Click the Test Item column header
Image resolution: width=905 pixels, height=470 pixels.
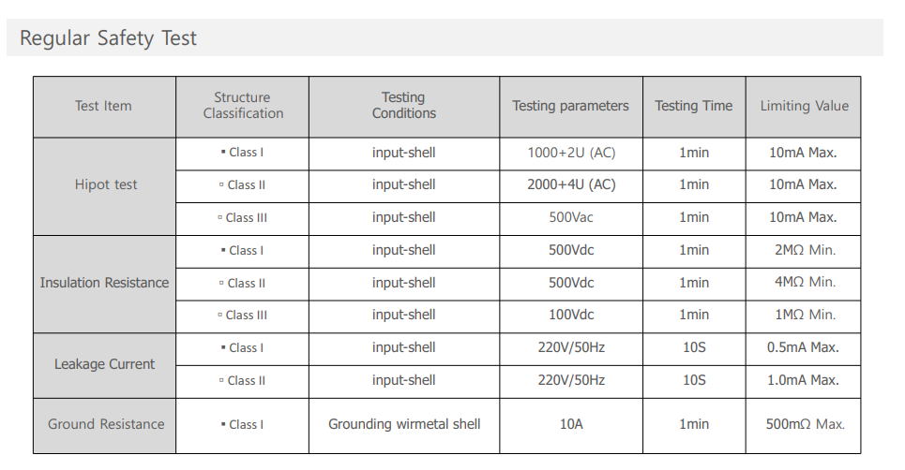(104, 107)
